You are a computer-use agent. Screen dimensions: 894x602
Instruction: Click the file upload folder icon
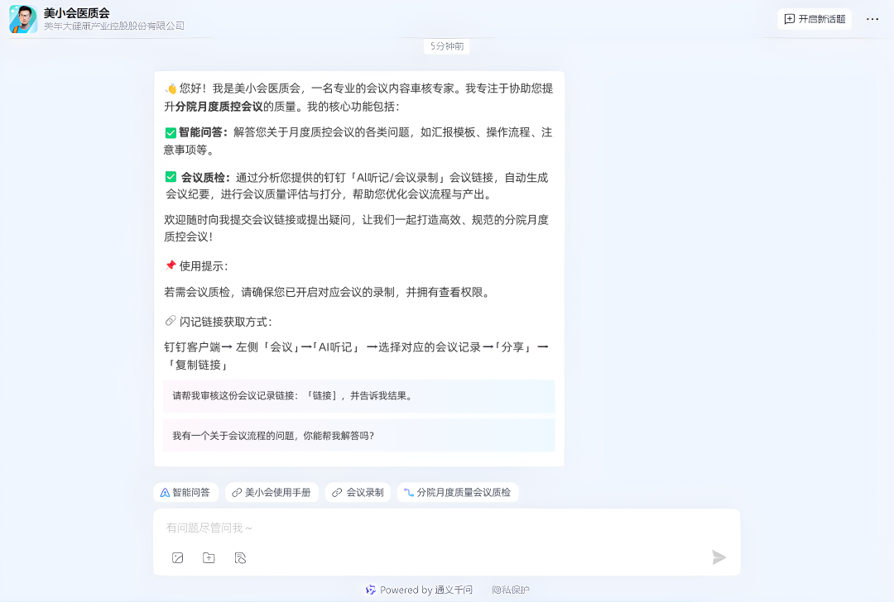tap(209, 557)
